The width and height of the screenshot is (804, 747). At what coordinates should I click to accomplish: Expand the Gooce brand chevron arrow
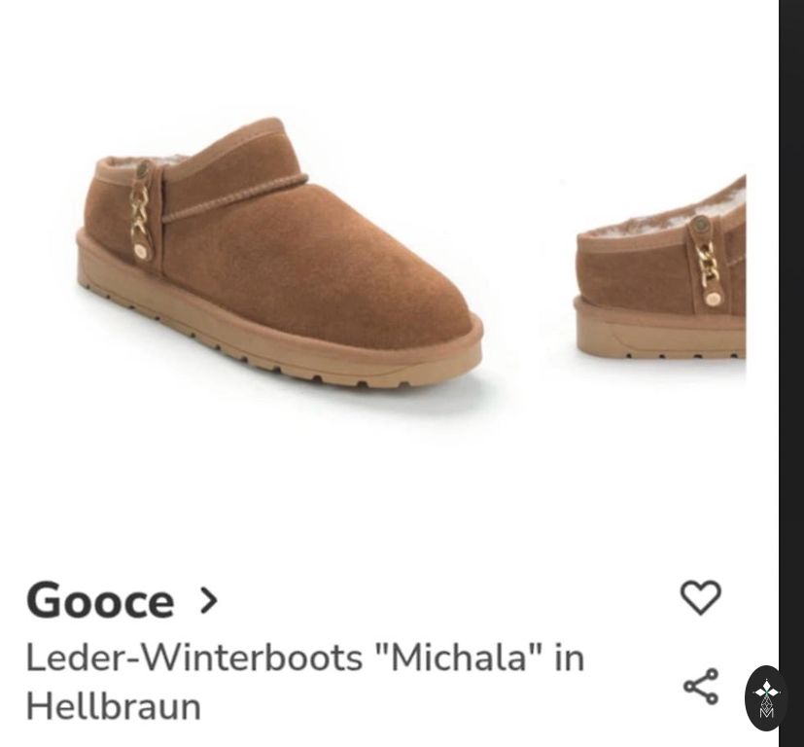click(208, 601)
